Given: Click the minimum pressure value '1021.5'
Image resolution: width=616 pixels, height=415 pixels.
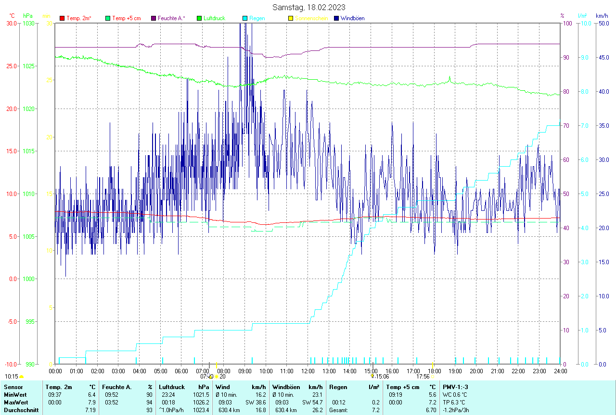Looking at the screenshot, I should 201,394.
